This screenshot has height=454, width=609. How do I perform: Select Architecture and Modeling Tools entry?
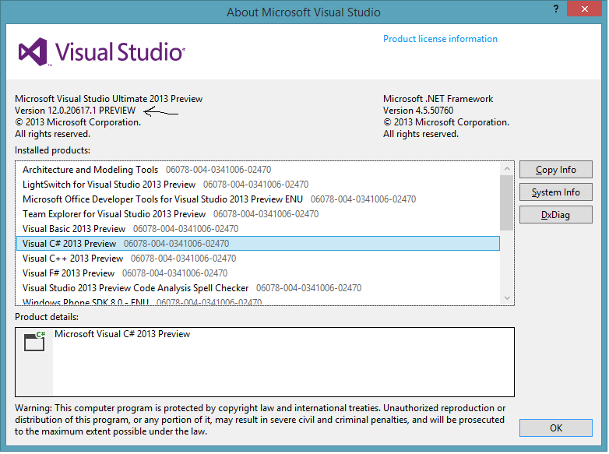258,170
